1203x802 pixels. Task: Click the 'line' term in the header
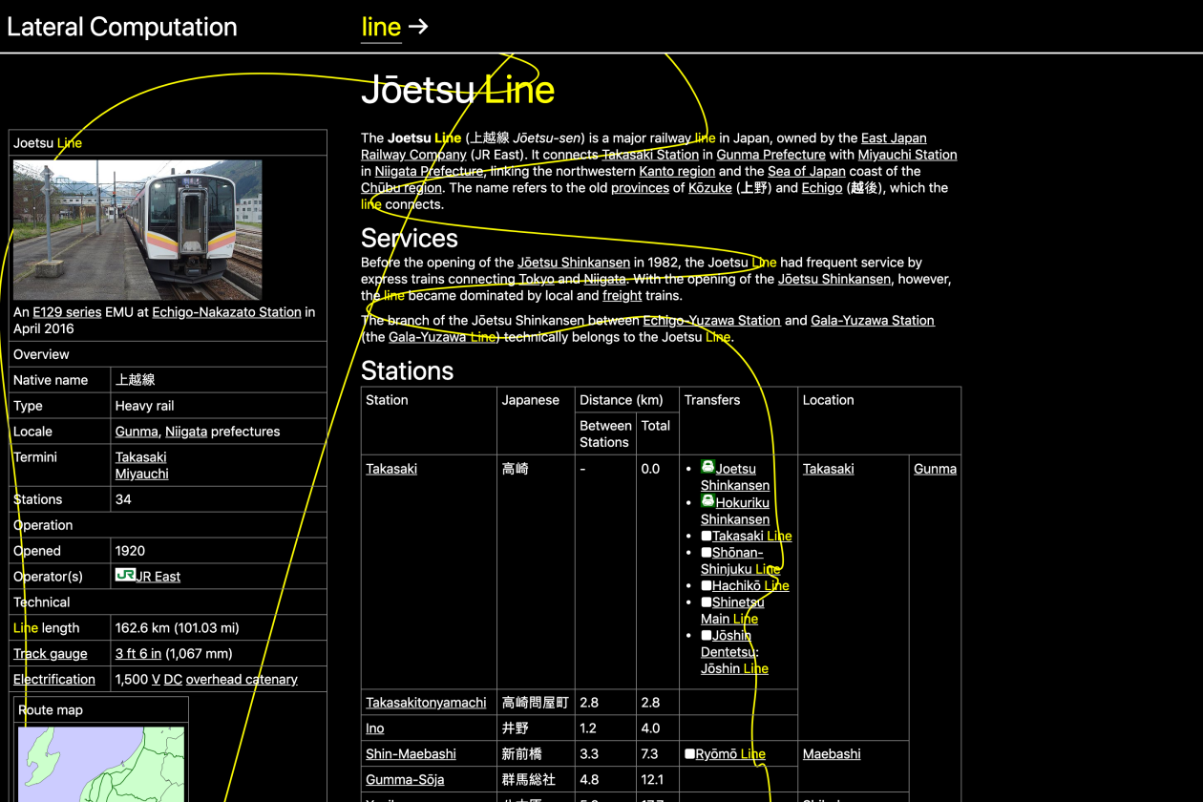(381, 27)
